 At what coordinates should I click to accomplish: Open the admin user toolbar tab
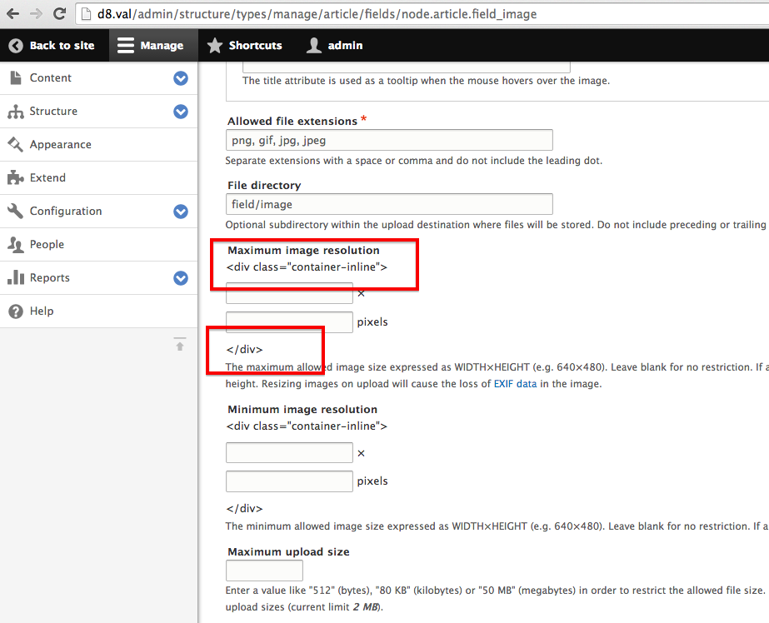[x=334, y=45]
